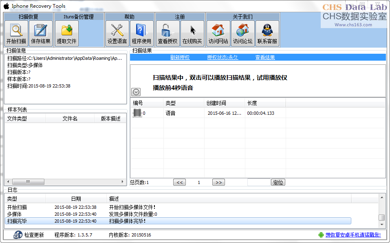Viewport: 390px width, 243px height.
Task: Click the 样本版本:? info line
Action: [19, 79]
